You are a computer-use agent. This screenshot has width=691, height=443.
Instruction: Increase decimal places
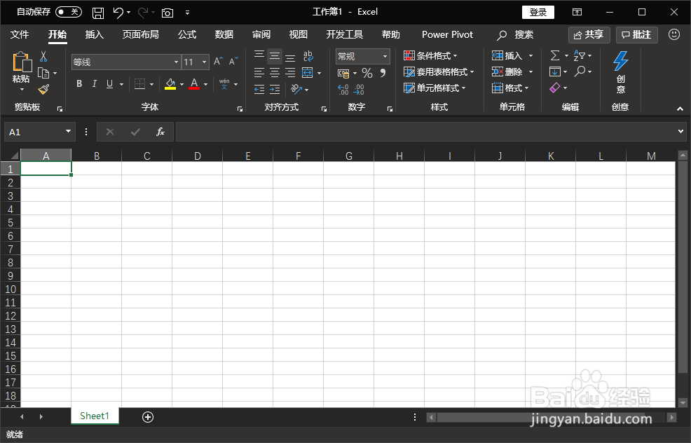(x=343, y=90)
